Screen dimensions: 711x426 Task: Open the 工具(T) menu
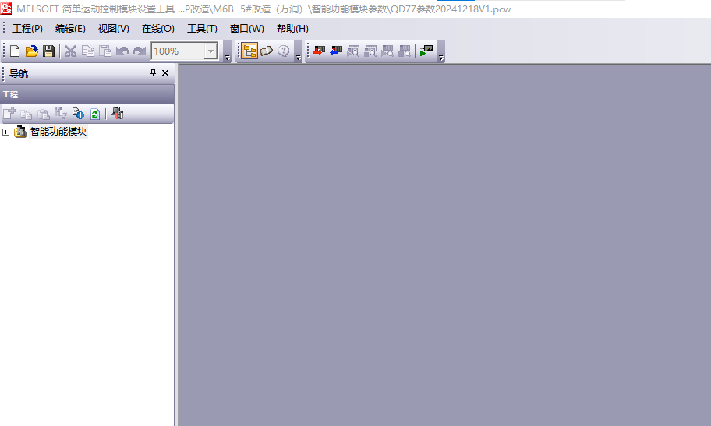(202, 29)
